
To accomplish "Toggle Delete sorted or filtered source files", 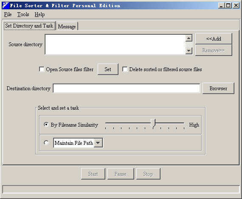I will [125, 69].
